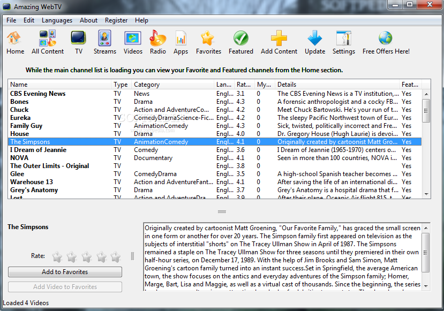Select the I Dream of Jeannie row
The width and height of the screenshot is (444, 311).
coord(215,150)
